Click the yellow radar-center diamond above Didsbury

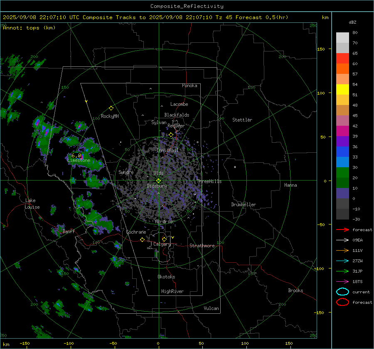click(x=158, y=181)
